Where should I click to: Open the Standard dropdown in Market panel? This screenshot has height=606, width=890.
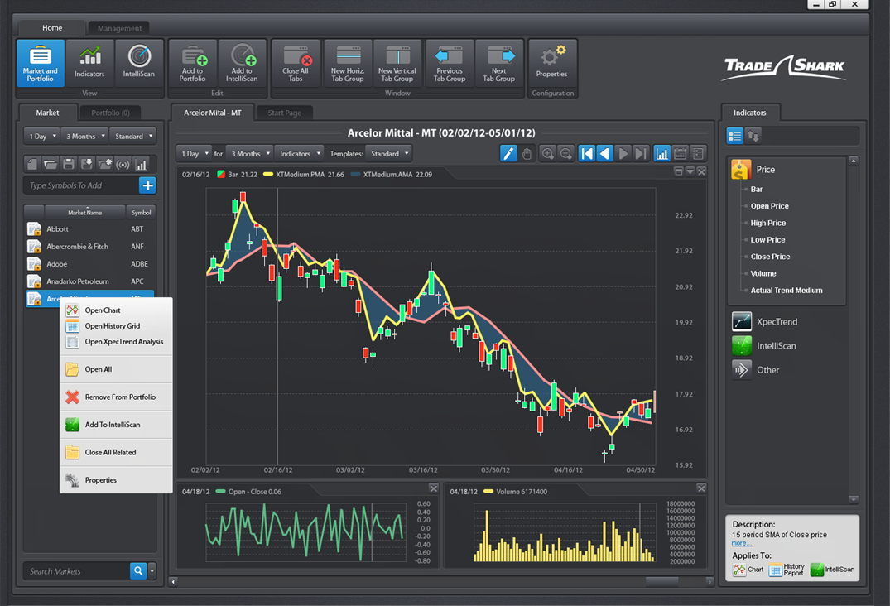click(x=133, y=136)
